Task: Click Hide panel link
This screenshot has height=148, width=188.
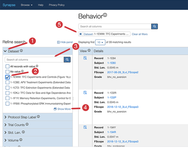Action: pyautogui.click(x=65, y=42)
